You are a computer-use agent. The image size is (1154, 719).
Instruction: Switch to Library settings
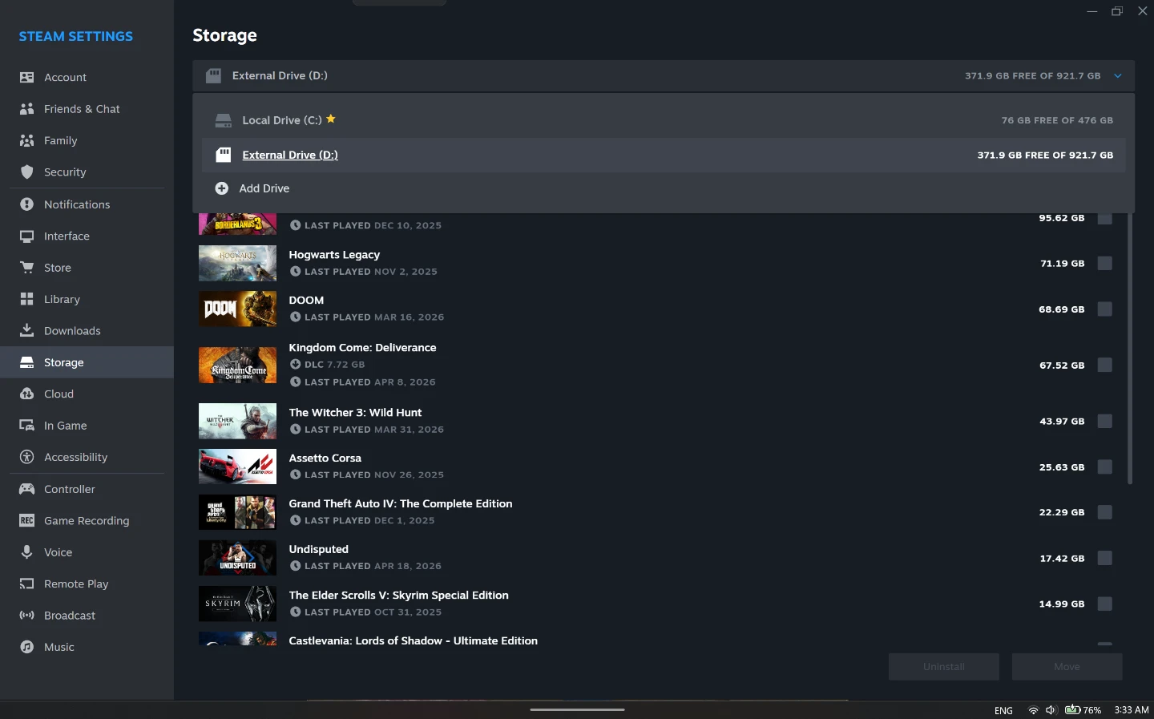point(87,299)
